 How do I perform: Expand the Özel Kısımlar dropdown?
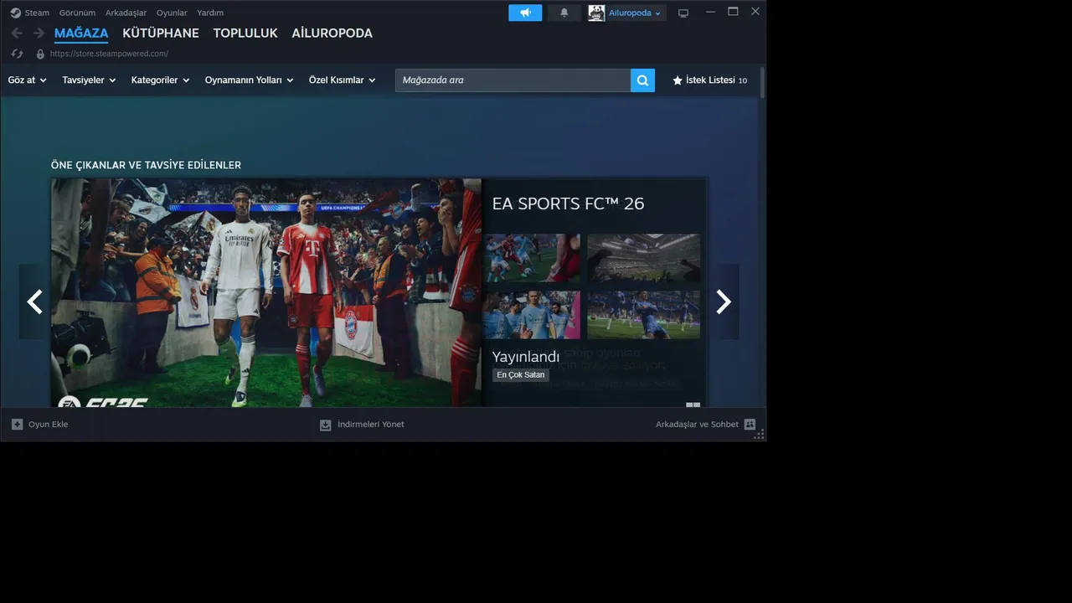click(343, 80)
